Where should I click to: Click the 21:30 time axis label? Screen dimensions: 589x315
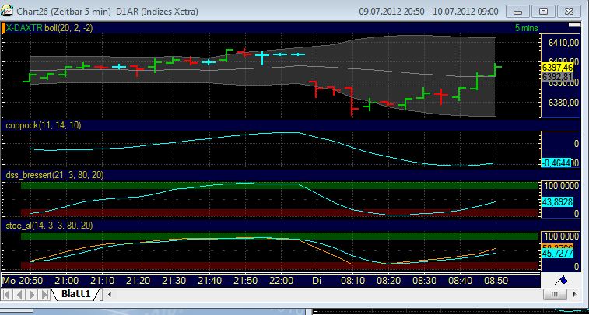[174, 281]
